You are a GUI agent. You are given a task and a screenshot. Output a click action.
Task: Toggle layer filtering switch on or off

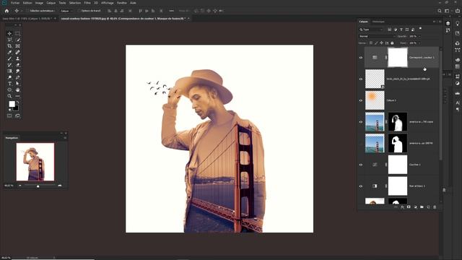[x=420, y=29]
